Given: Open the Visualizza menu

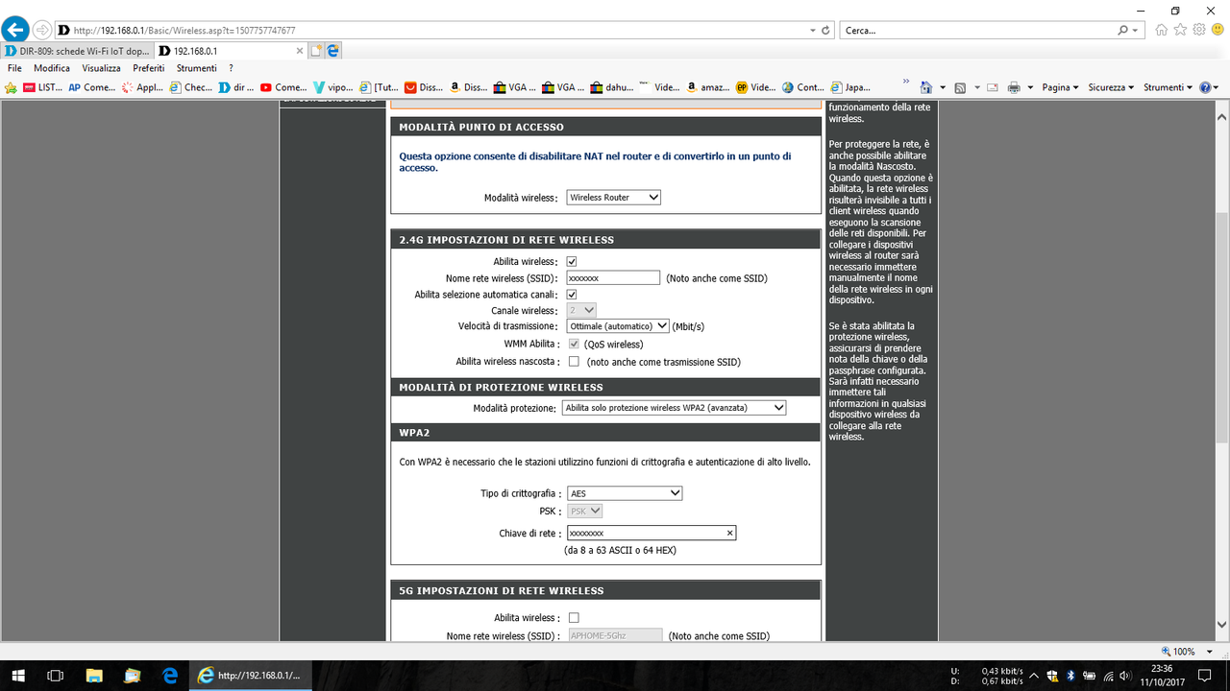Looking at the screenshot, I should (101, 68).
